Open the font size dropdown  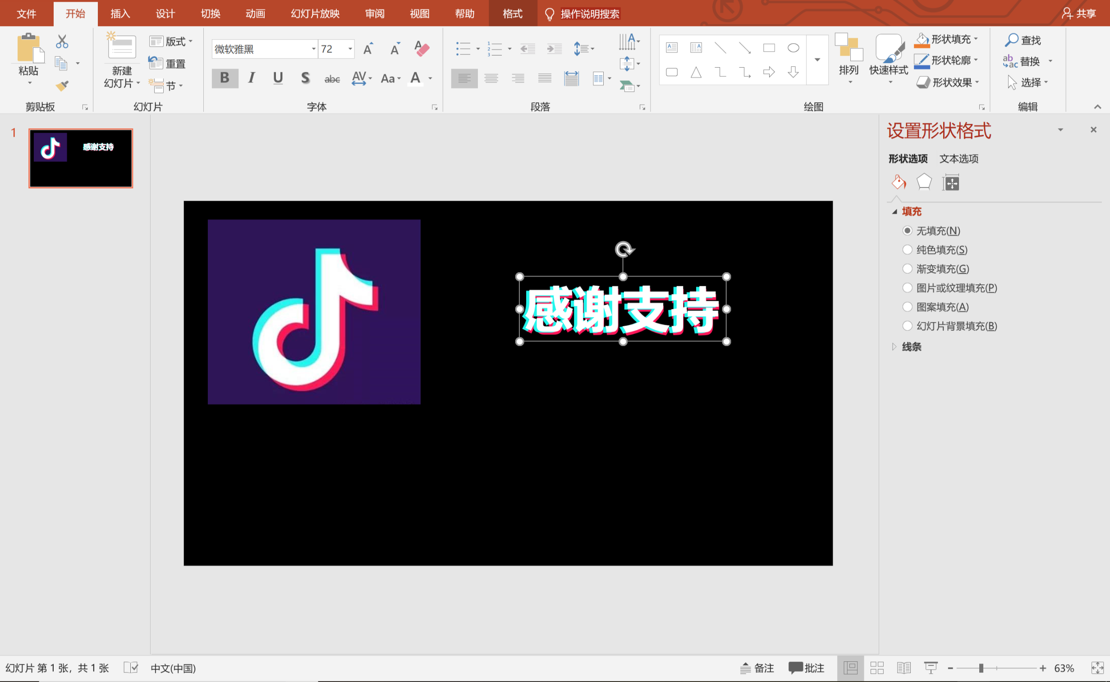350,49
